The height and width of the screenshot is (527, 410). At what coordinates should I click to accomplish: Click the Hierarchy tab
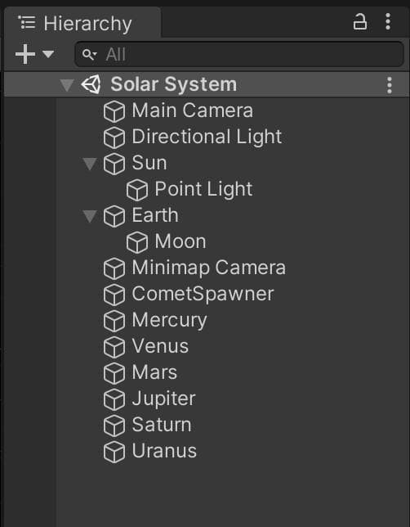coord(82,23)
